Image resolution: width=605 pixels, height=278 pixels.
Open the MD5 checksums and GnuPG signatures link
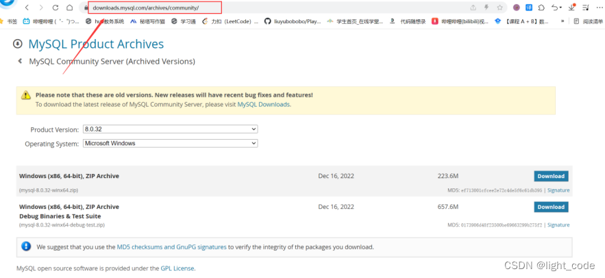click(x=172, y=247)
